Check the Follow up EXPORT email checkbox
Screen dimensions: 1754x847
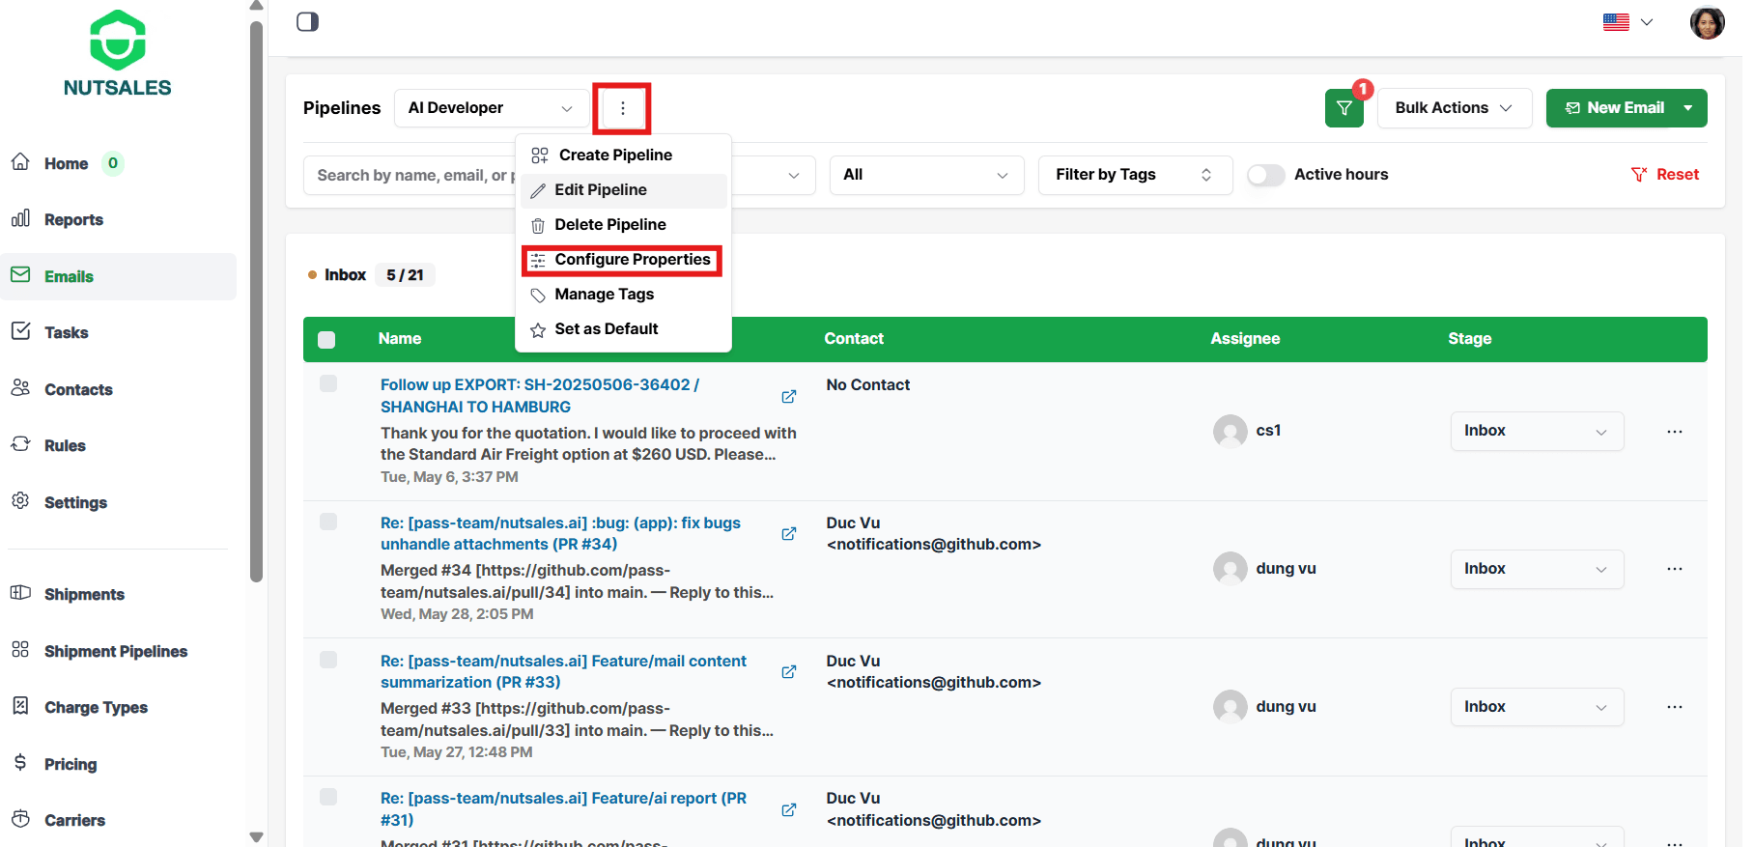(x=328, y=383)
